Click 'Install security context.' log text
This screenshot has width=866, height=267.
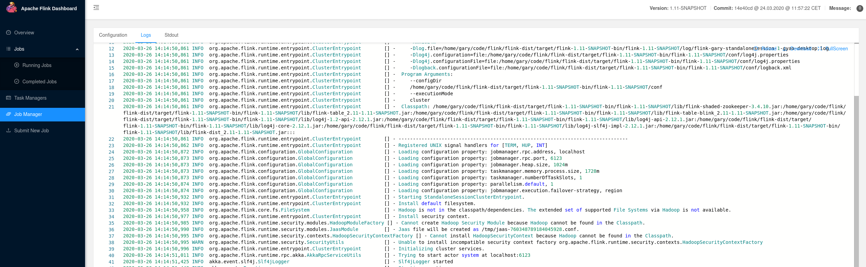[x=434, y=216]
